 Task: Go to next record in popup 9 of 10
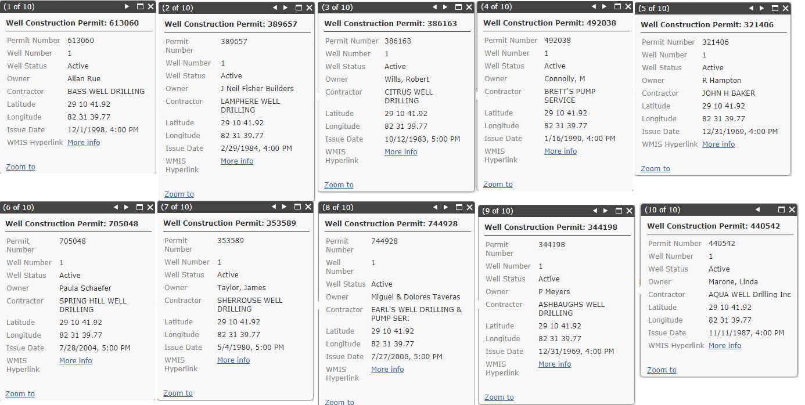pos(605,210)
